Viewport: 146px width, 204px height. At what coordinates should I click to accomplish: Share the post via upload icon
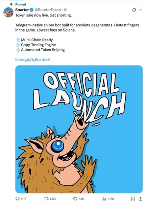(140, 199)
